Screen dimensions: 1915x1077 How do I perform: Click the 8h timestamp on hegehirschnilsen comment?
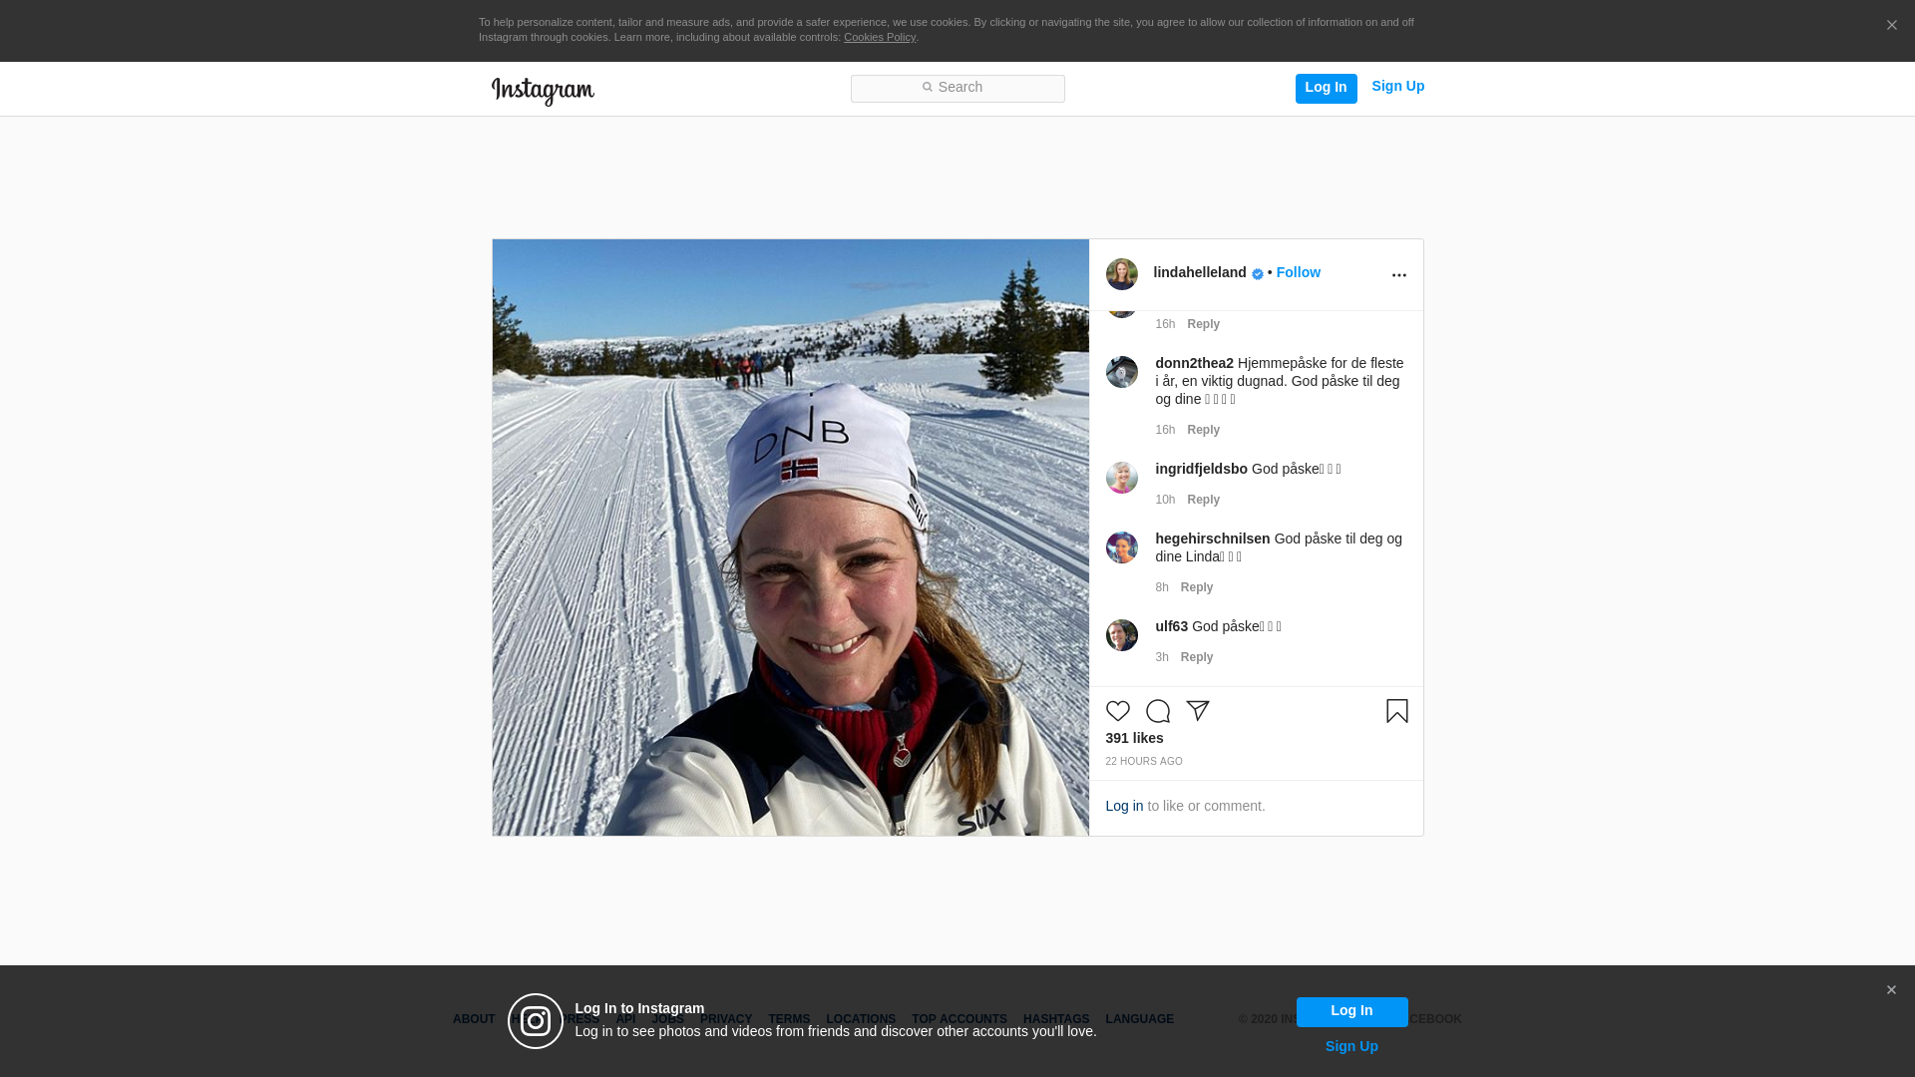click(1161, 587)
